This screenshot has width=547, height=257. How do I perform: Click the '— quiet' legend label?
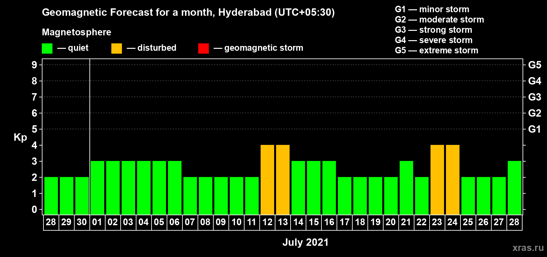tap(73, 48)
